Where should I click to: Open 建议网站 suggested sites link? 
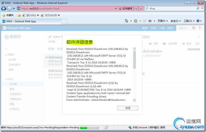tap(31, 15)
